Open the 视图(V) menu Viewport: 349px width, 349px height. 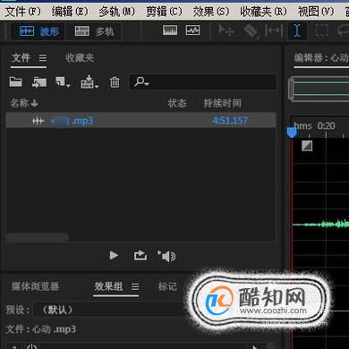[316, 12]
